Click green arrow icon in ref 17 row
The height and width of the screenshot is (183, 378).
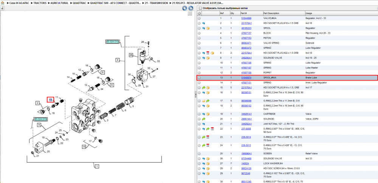click(208, 101)
